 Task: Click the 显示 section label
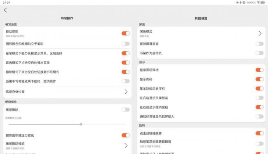[x=142, y=62]
